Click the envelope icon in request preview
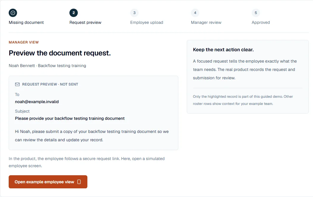The width and height of the screenshot is (313, 197). click(x=17, y=84)
